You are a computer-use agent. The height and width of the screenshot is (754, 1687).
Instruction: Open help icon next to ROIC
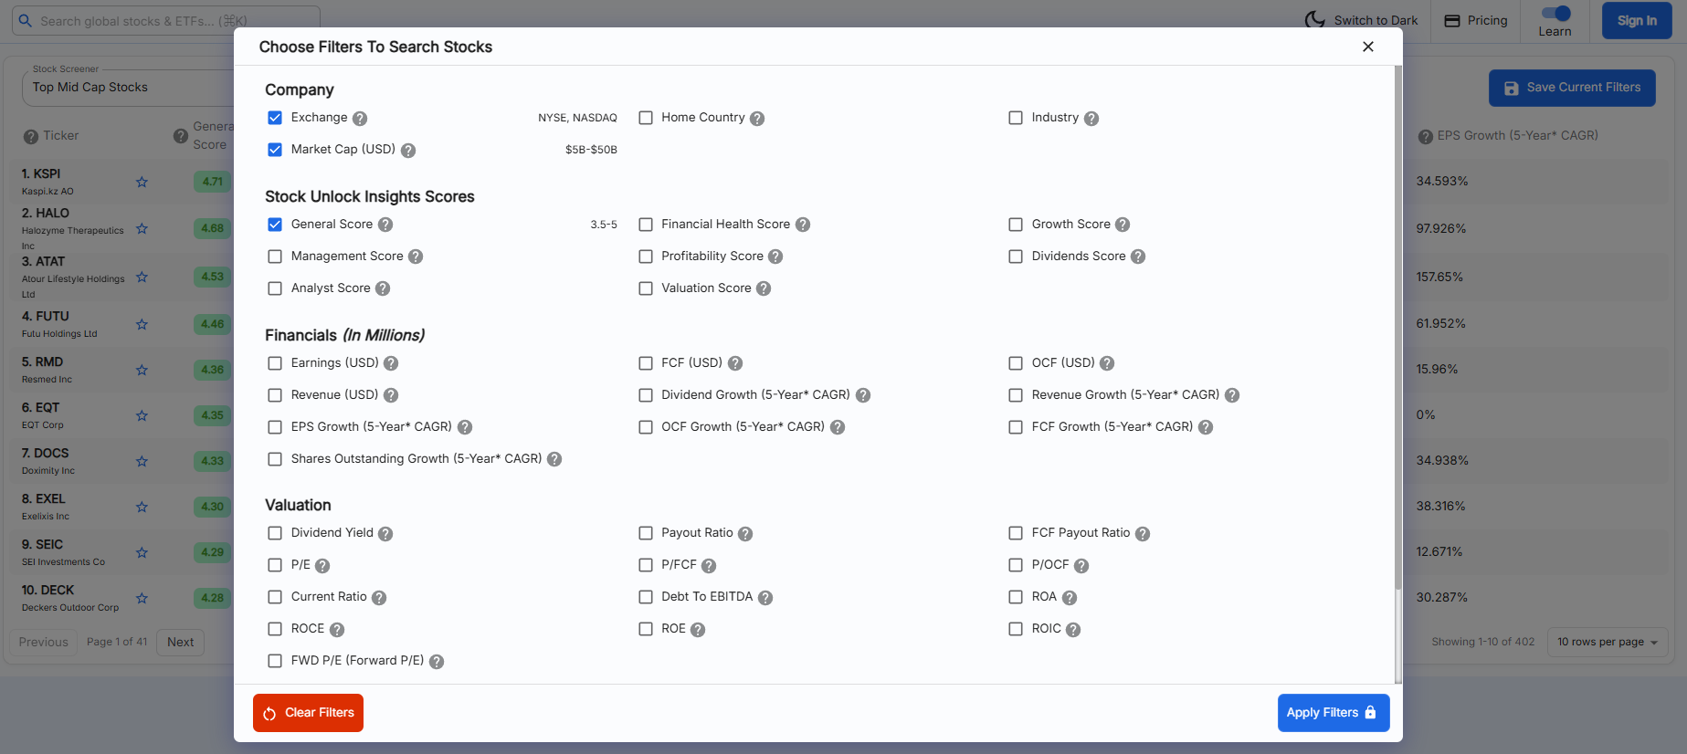1073,630
